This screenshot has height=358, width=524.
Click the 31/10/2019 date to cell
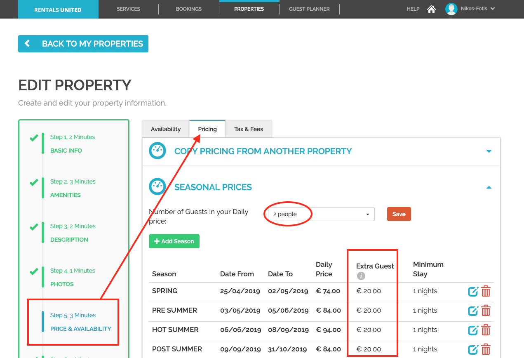[287, 349]
